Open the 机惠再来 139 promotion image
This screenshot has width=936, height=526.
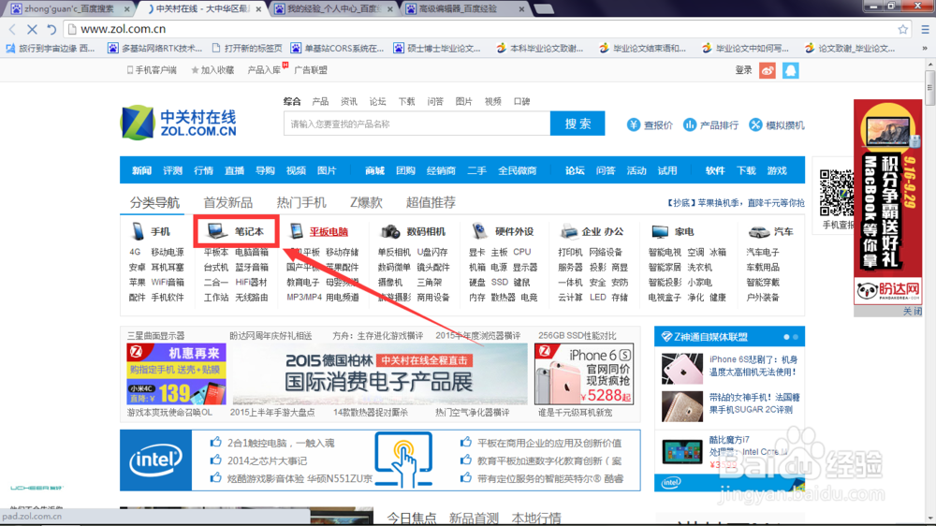(x=176, y=374)
